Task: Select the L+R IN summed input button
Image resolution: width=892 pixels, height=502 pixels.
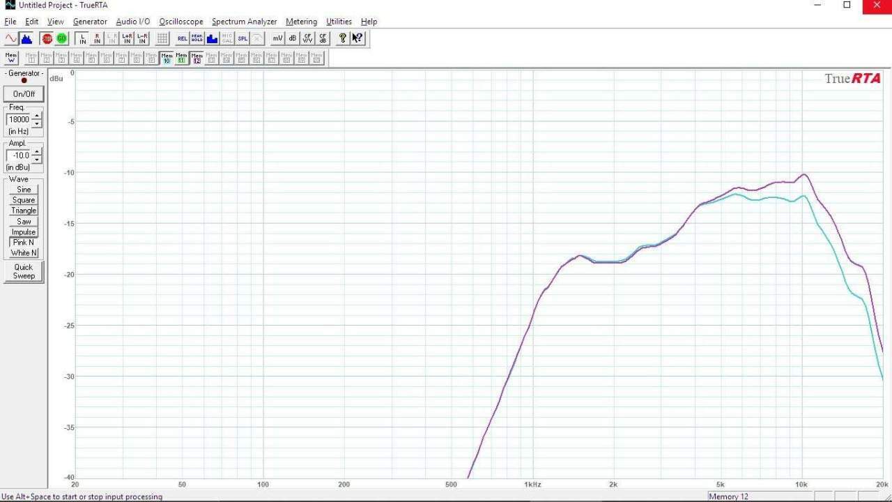Action: (127, 38)
